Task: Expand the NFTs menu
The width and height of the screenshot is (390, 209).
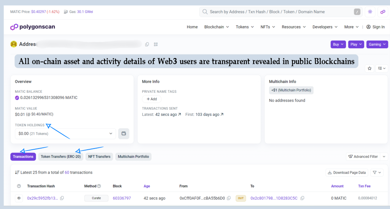Action: pos(268,27)
